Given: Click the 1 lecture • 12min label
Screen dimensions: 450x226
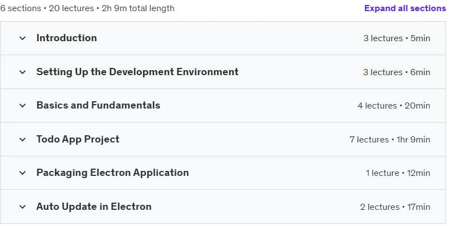Looking at the screenshot, I should coord(398,173).
